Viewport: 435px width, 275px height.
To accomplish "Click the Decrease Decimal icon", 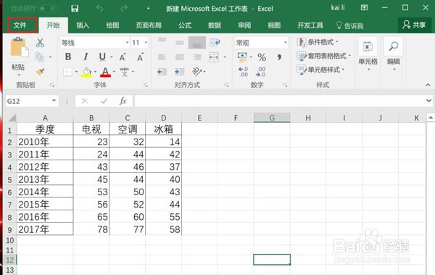I will [260, 72].
